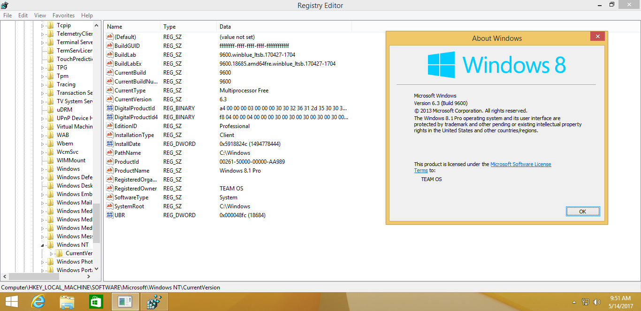The image size is (641, 311).
Task: Open Internet Explorer from the taskbar
Action: (38, 302)
